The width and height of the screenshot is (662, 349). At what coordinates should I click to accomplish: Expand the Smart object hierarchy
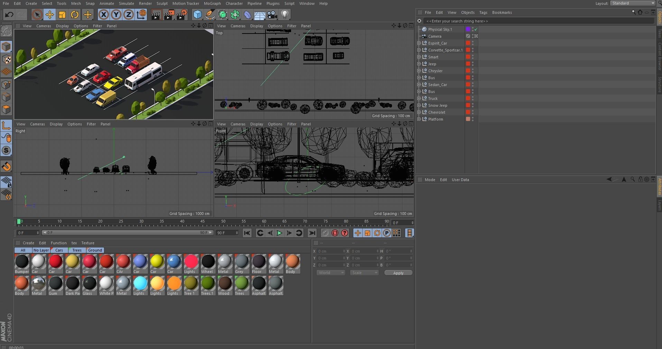(419, 57)
